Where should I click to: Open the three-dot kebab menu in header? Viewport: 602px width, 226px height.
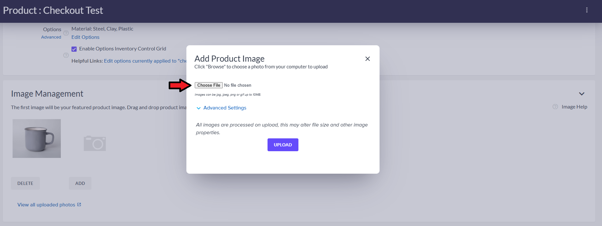pos(587,10)
